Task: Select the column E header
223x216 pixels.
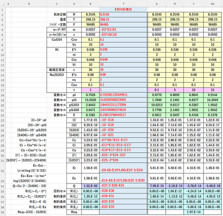Action: click(x=91, y=4)
